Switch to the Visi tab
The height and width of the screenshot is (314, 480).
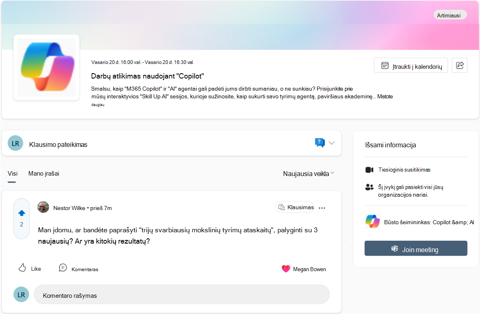(x=12, y=174)
